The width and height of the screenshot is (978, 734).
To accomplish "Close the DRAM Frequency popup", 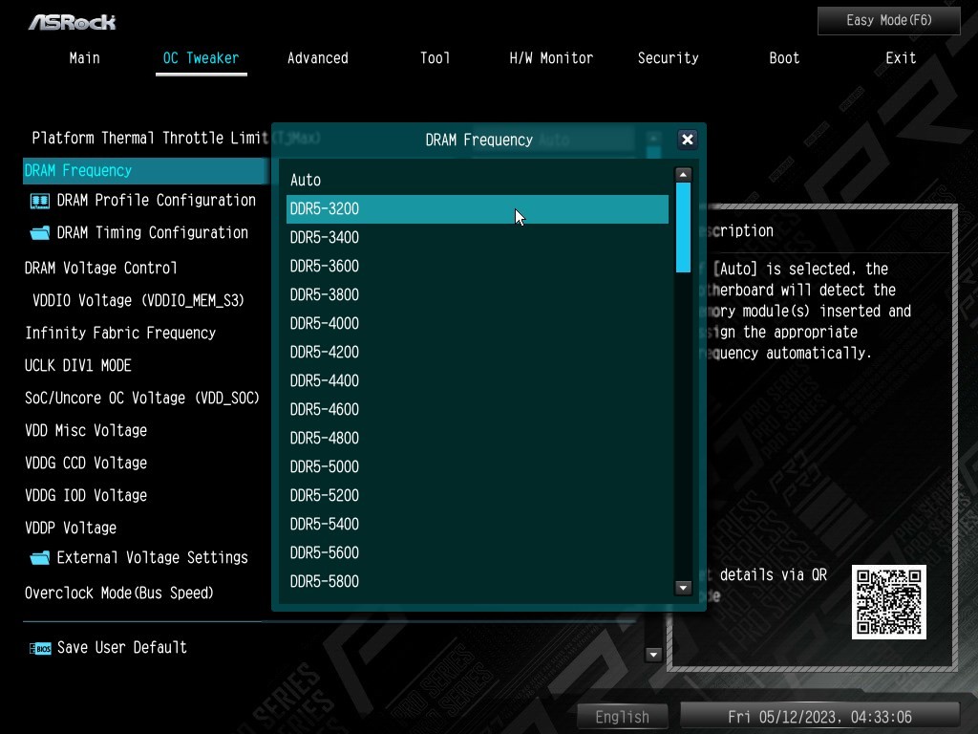I will [x=687, y=140].
